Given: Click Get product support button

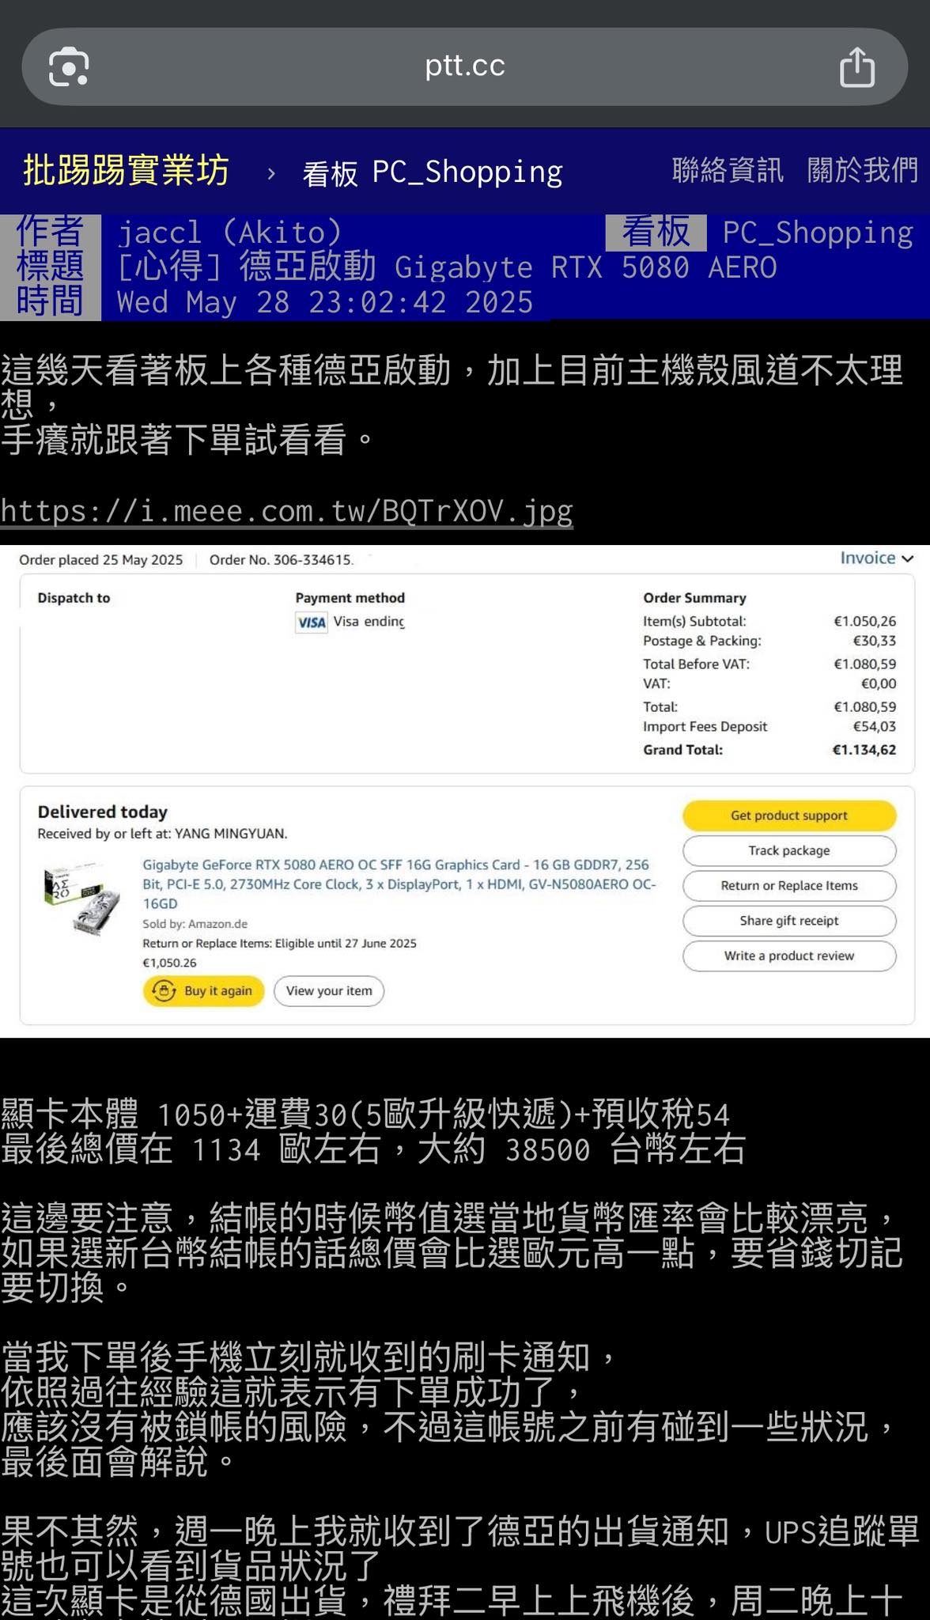Looking at the screenshot, I should [x=789, y=816].
